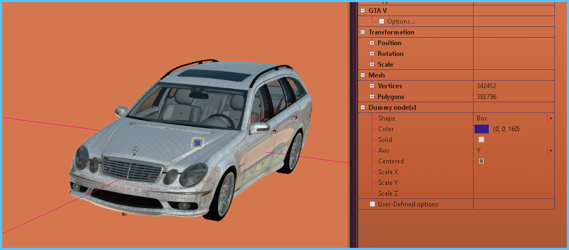Expand the Polygons entry
Image resolution: width=569 pixels, height=250 pixels.
(x=372, y=97)
